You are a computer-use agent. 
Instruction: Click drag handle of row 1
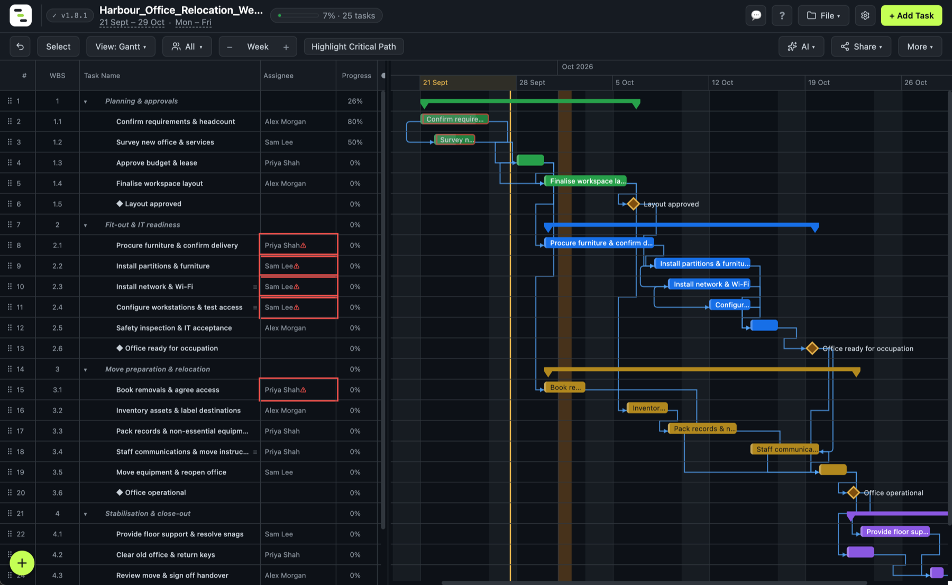10,100
